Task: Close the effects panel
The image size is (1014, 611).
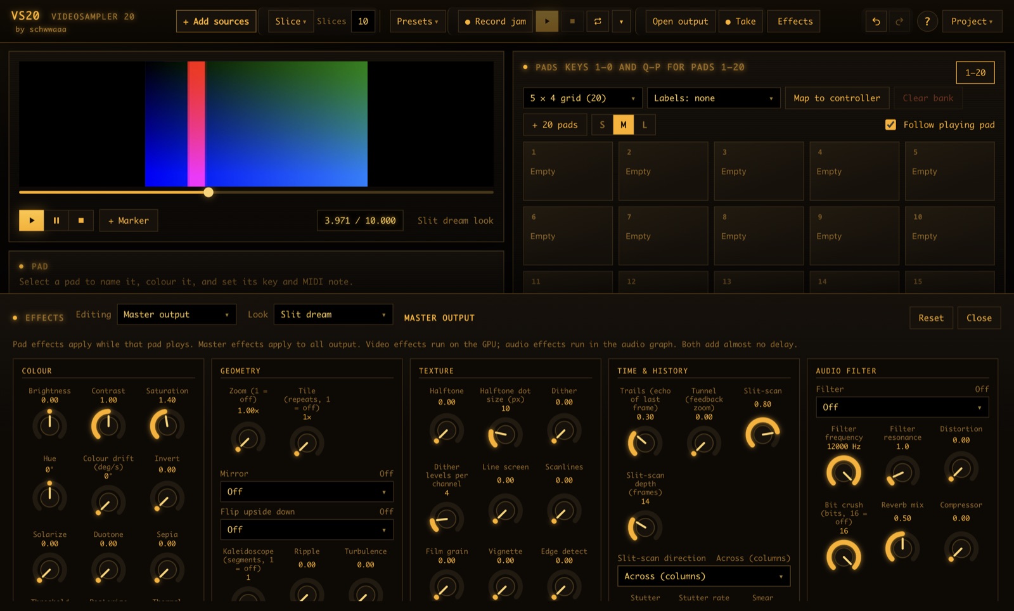Action: click(x=979, y=318)
